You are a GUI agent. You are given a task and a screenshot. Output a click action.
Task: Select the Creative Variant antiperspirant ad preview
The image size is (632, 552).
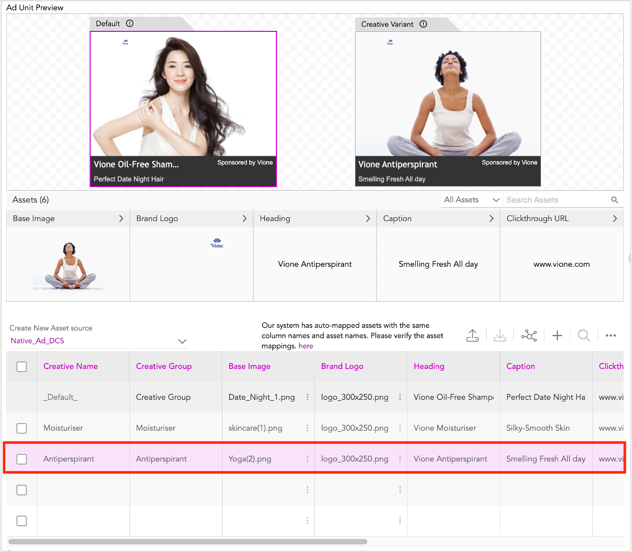point(448,109)
